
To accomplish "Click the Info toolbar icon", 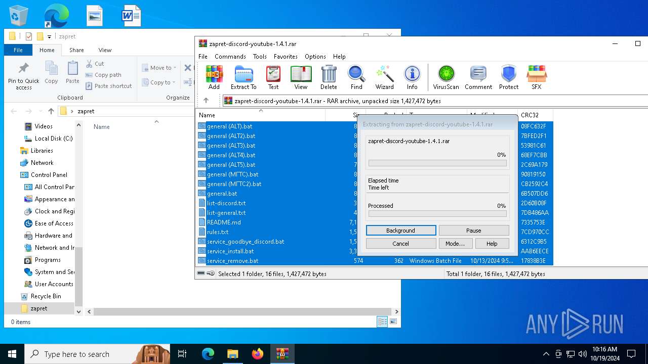I will point(412,77).
